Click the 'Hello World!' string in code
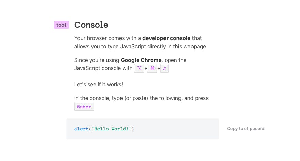Screen dimensions: 300x161 pyautogui.click(x=111, y=129)
